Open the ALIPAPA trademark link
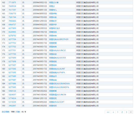Viewport: 135px width, 114px height. 57,73
